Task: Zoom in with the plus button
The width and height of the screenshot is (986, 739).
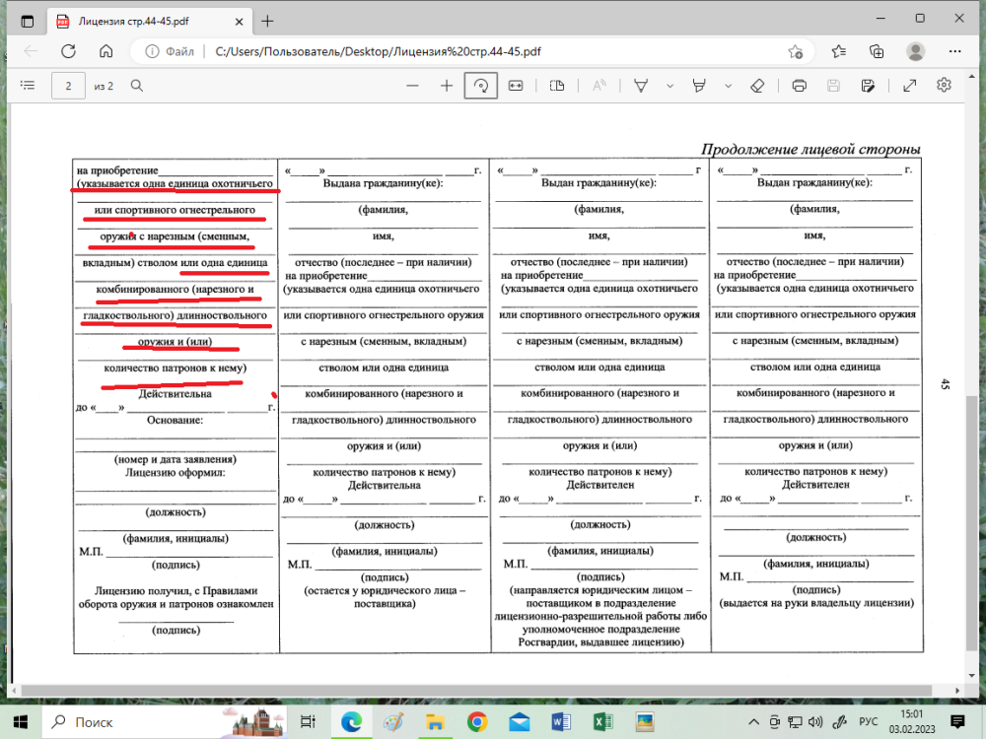Action: point(447,86)
